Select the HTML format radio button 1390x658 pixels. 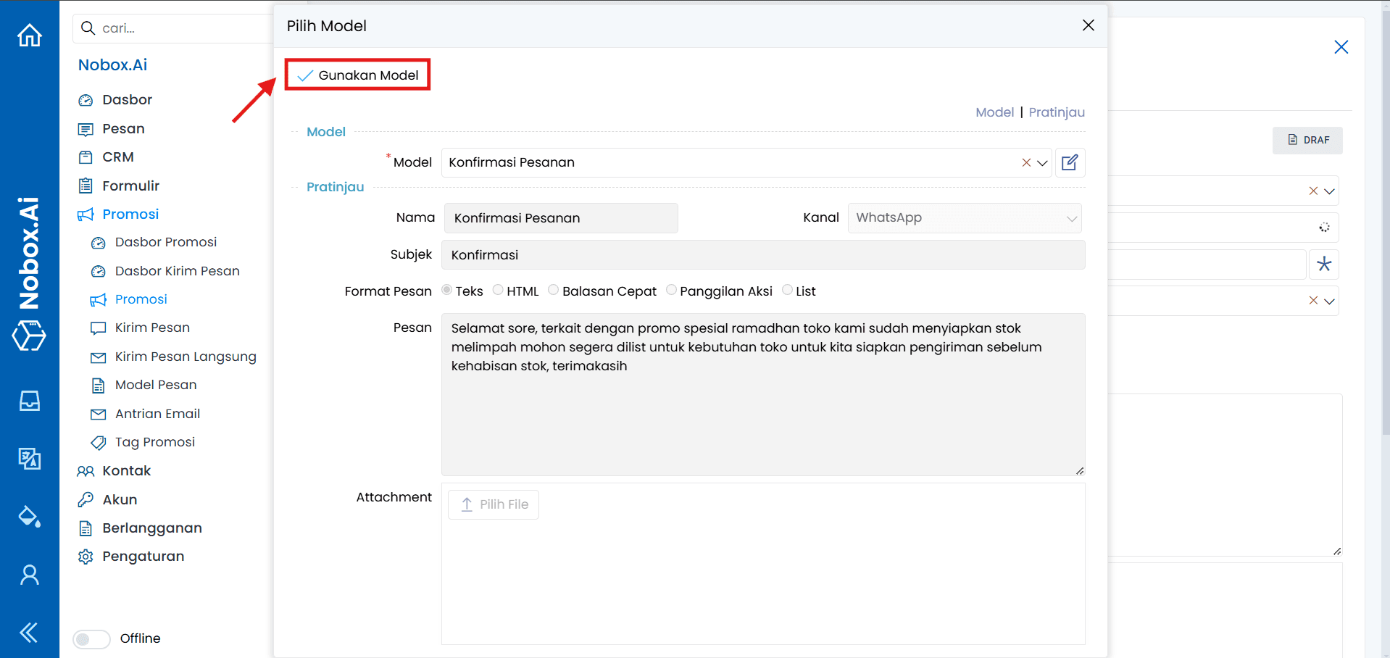tap(498, 289)
